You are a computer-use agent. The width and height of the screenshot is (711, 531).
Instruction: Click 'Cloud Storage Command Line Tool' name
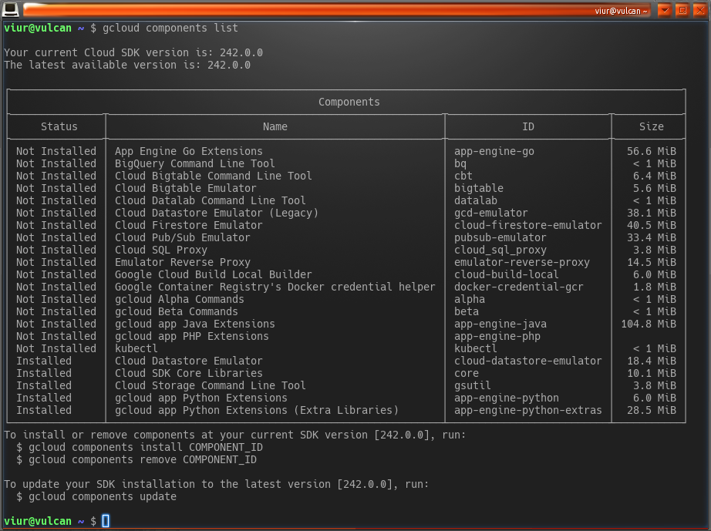click(211, 385)
